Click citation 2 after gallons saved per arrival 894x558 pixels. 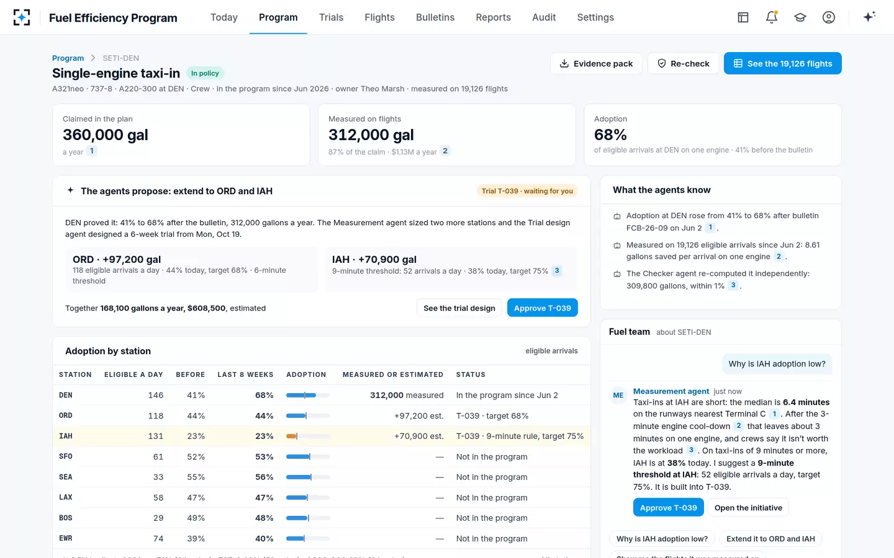coord(779,257)
